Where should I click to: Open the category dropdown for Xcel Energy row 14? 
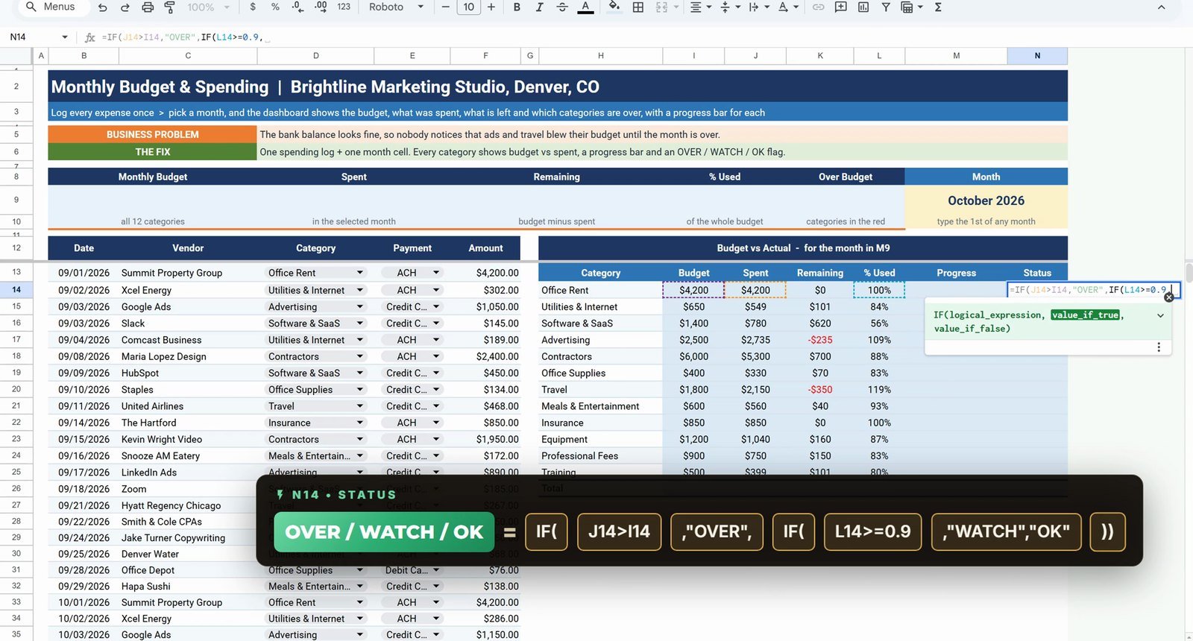pyautogui.click(x=360, y=290)
